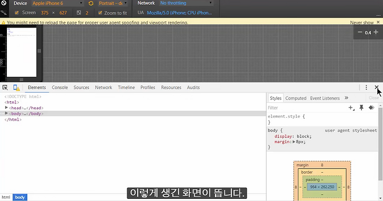
Task: Select the Computed pane tab
Action: click(x=296, y=98)
